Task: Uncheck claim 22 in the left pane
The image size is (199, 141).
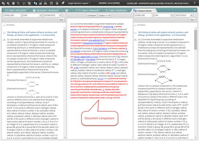Action: click(x=4, y=40)
